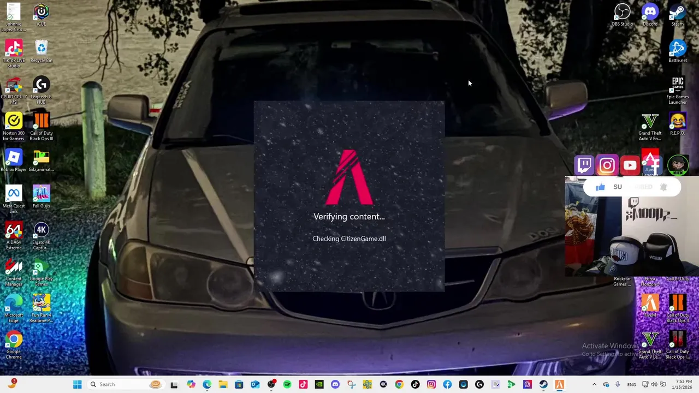Open Epic Games Launcher desktop shortcut
Screen dimensions: 699x393
click(x=677, y=90)
